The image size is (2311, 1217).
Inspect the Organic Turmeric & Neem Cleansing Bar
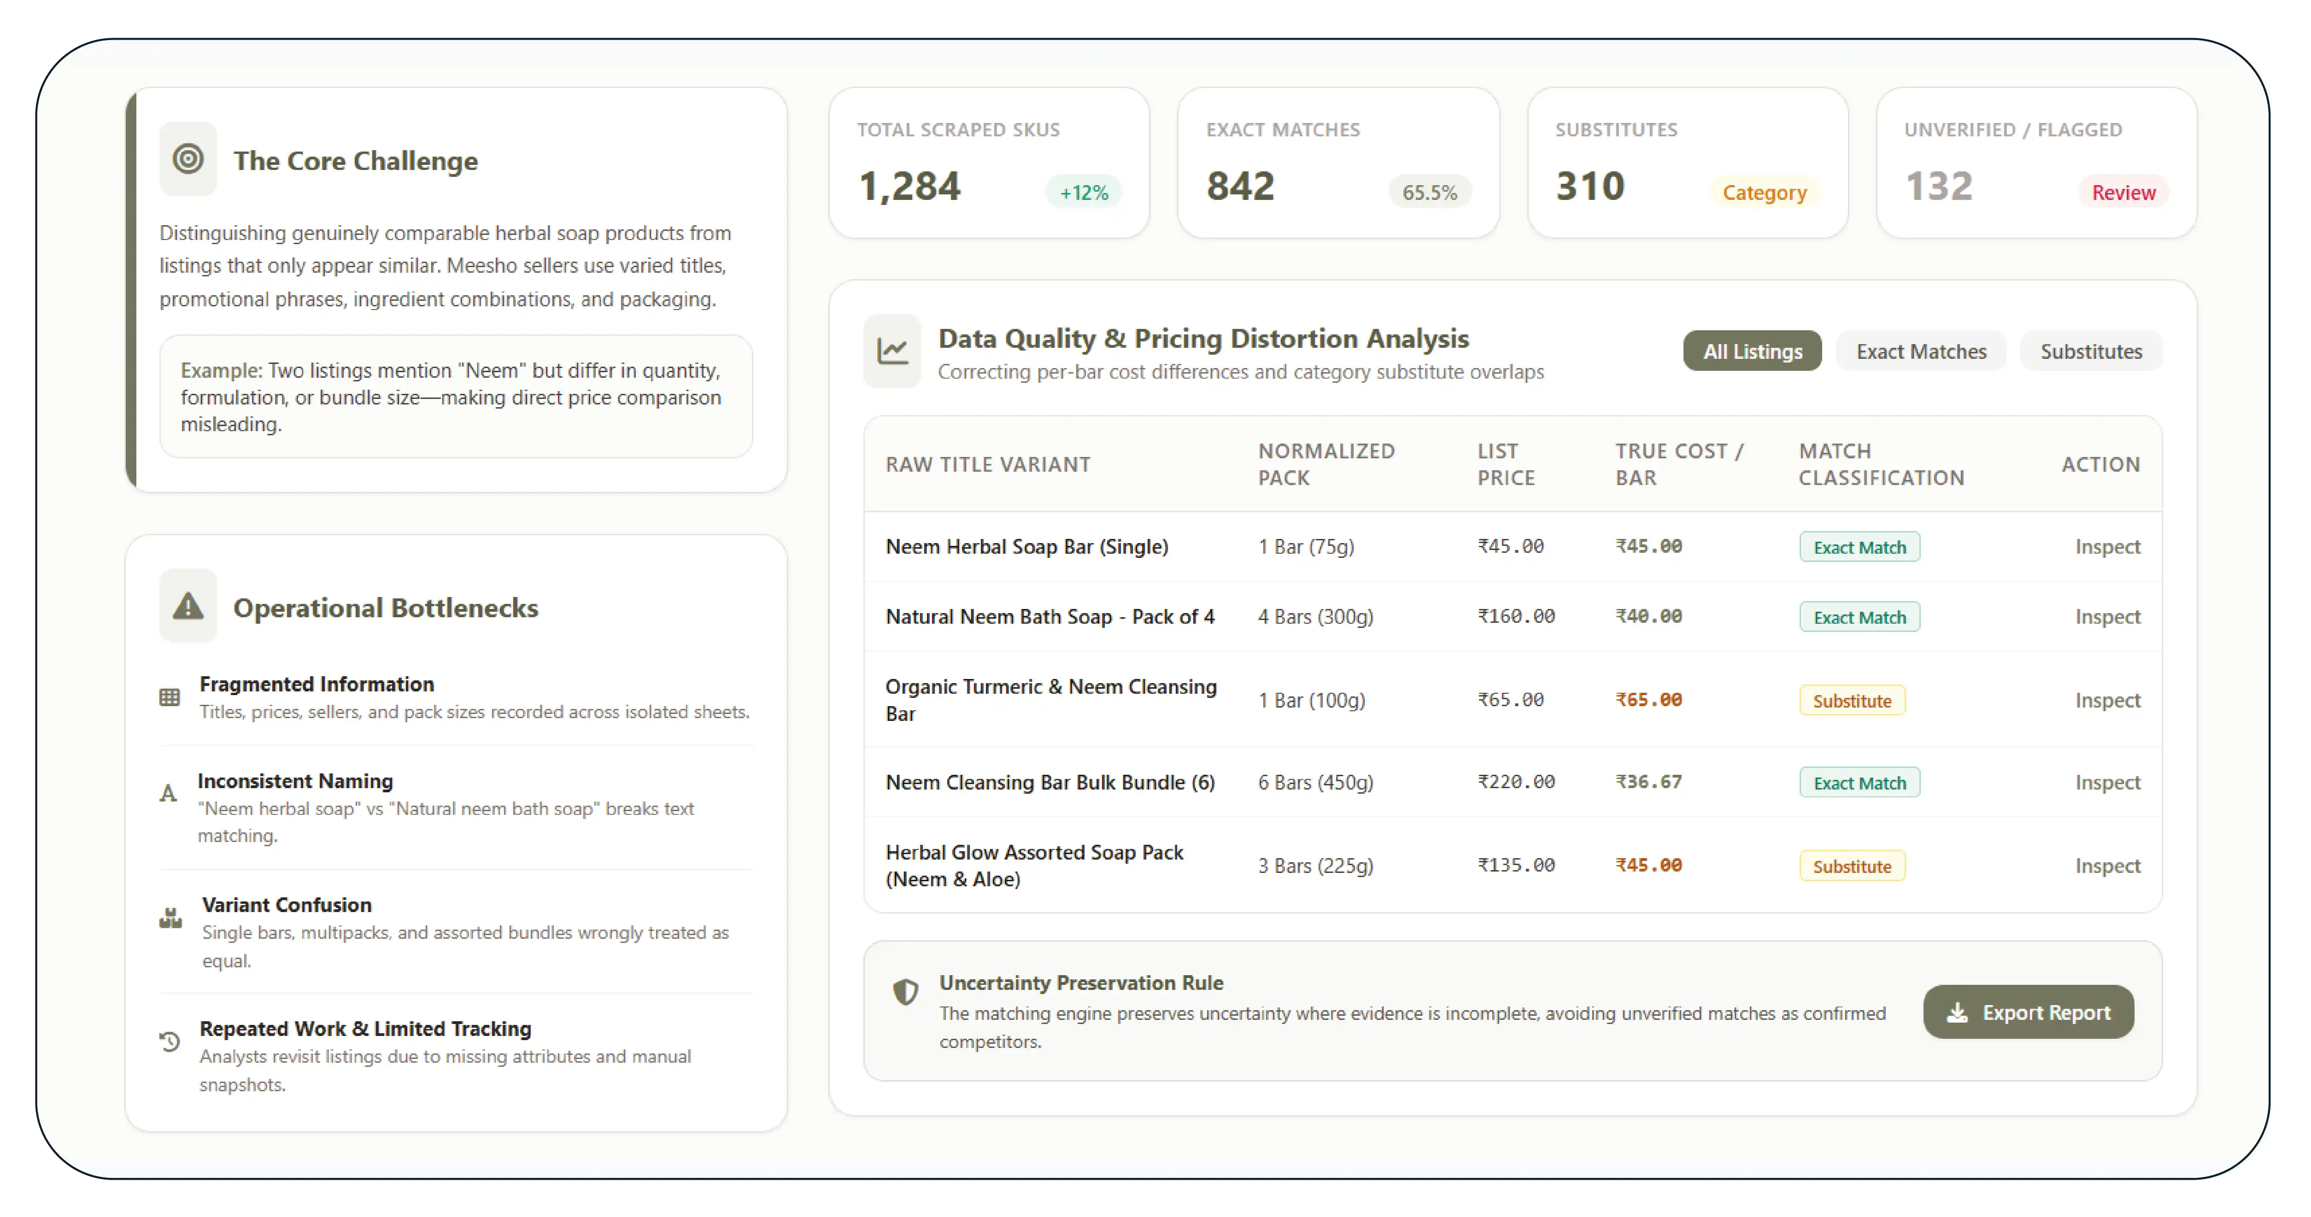2107,700
